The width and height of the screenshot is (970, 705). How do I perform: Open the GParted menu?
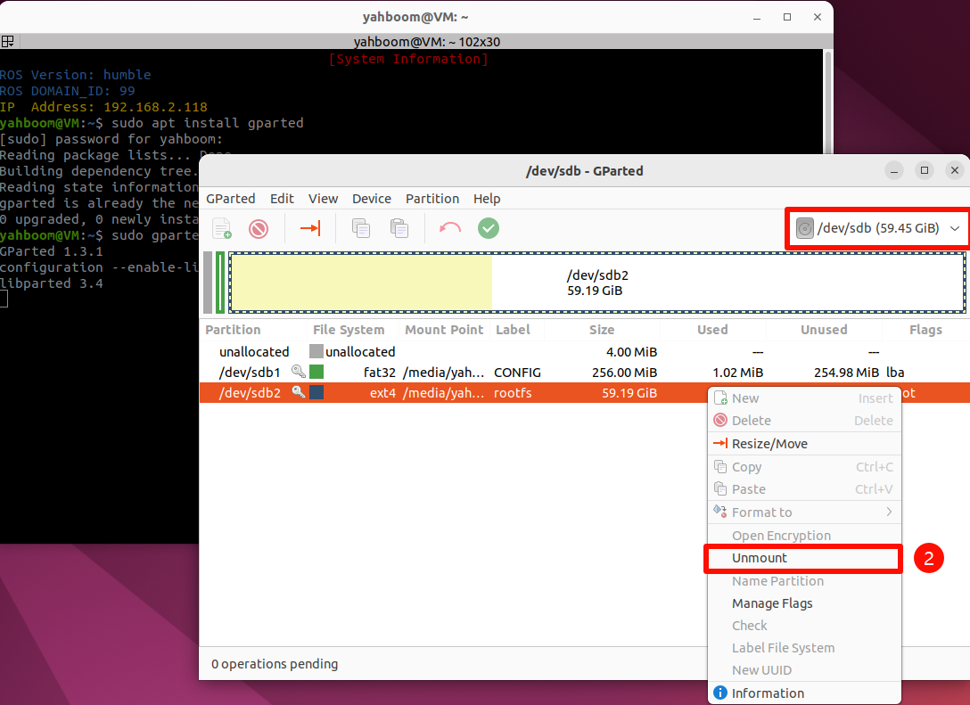point(231,199)
